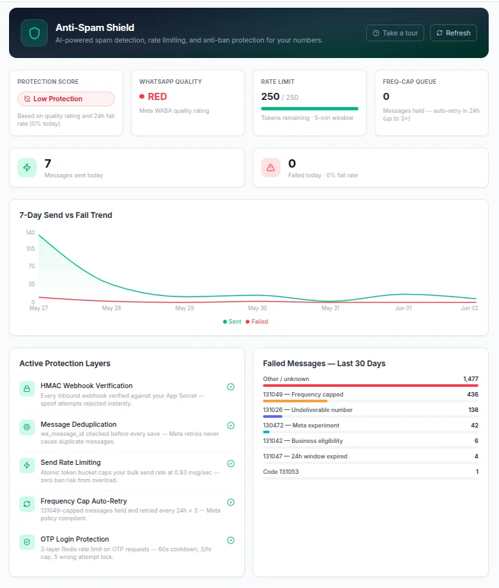This screenshot has height=588, width=499.
Task: Click the May 27 label on chart axis
Action: click(39, 308)
